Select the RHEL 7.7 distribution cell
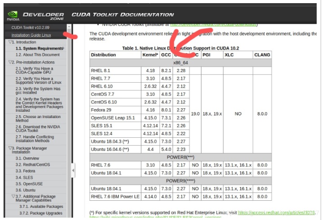This screenshot has height=220, width=323. [115, 78]
